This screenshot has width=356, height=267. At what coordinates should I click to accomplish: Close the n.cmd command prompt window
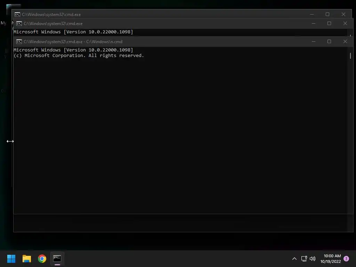pos(345,42)
